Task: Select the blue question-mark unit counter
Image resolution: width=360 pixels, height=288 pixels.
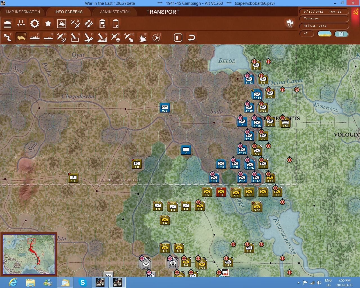Action: click(x=186, y=150)
